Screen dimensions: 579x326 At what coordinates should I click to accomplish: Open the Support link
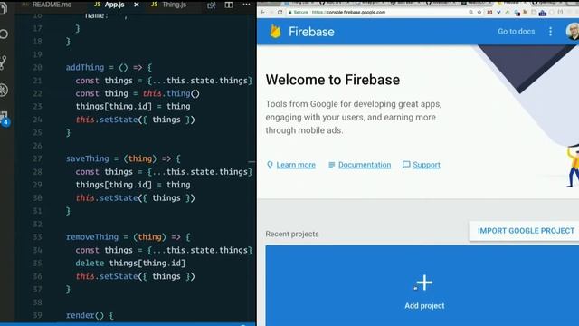tap(426, 165)
